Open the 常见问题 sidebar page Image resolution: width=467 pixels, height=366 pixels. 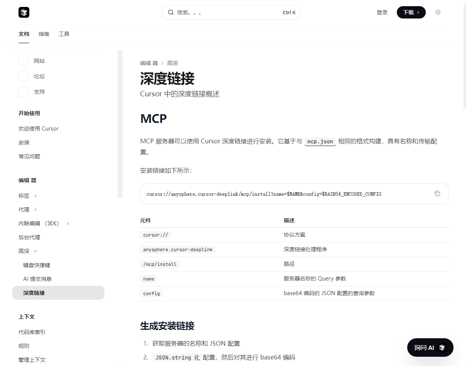pos(29,156)
